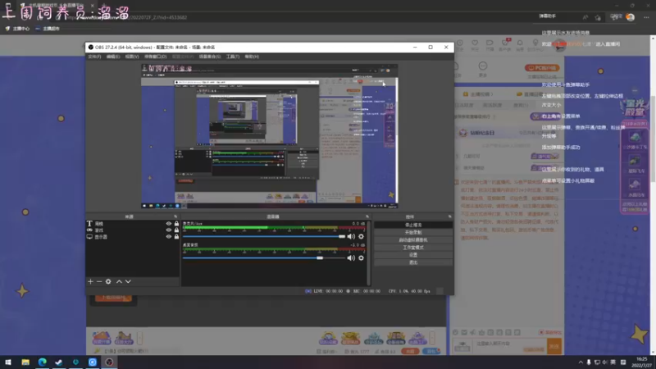Click the 停止推流 stop streaming button
The image size is (656, 369).
(x=413, y=225)
